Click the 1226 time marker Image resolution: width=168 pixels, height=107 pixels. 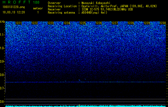pyautogui.click(x=99, y=23)
